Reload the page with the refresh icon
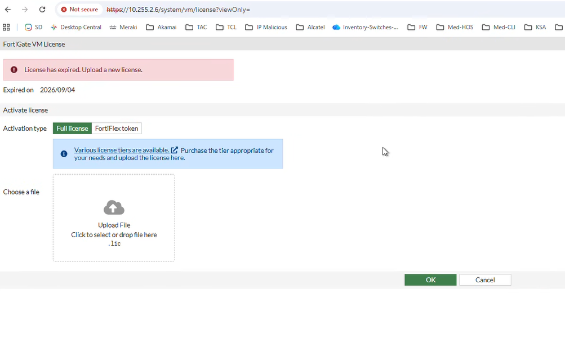 (42, 10)
